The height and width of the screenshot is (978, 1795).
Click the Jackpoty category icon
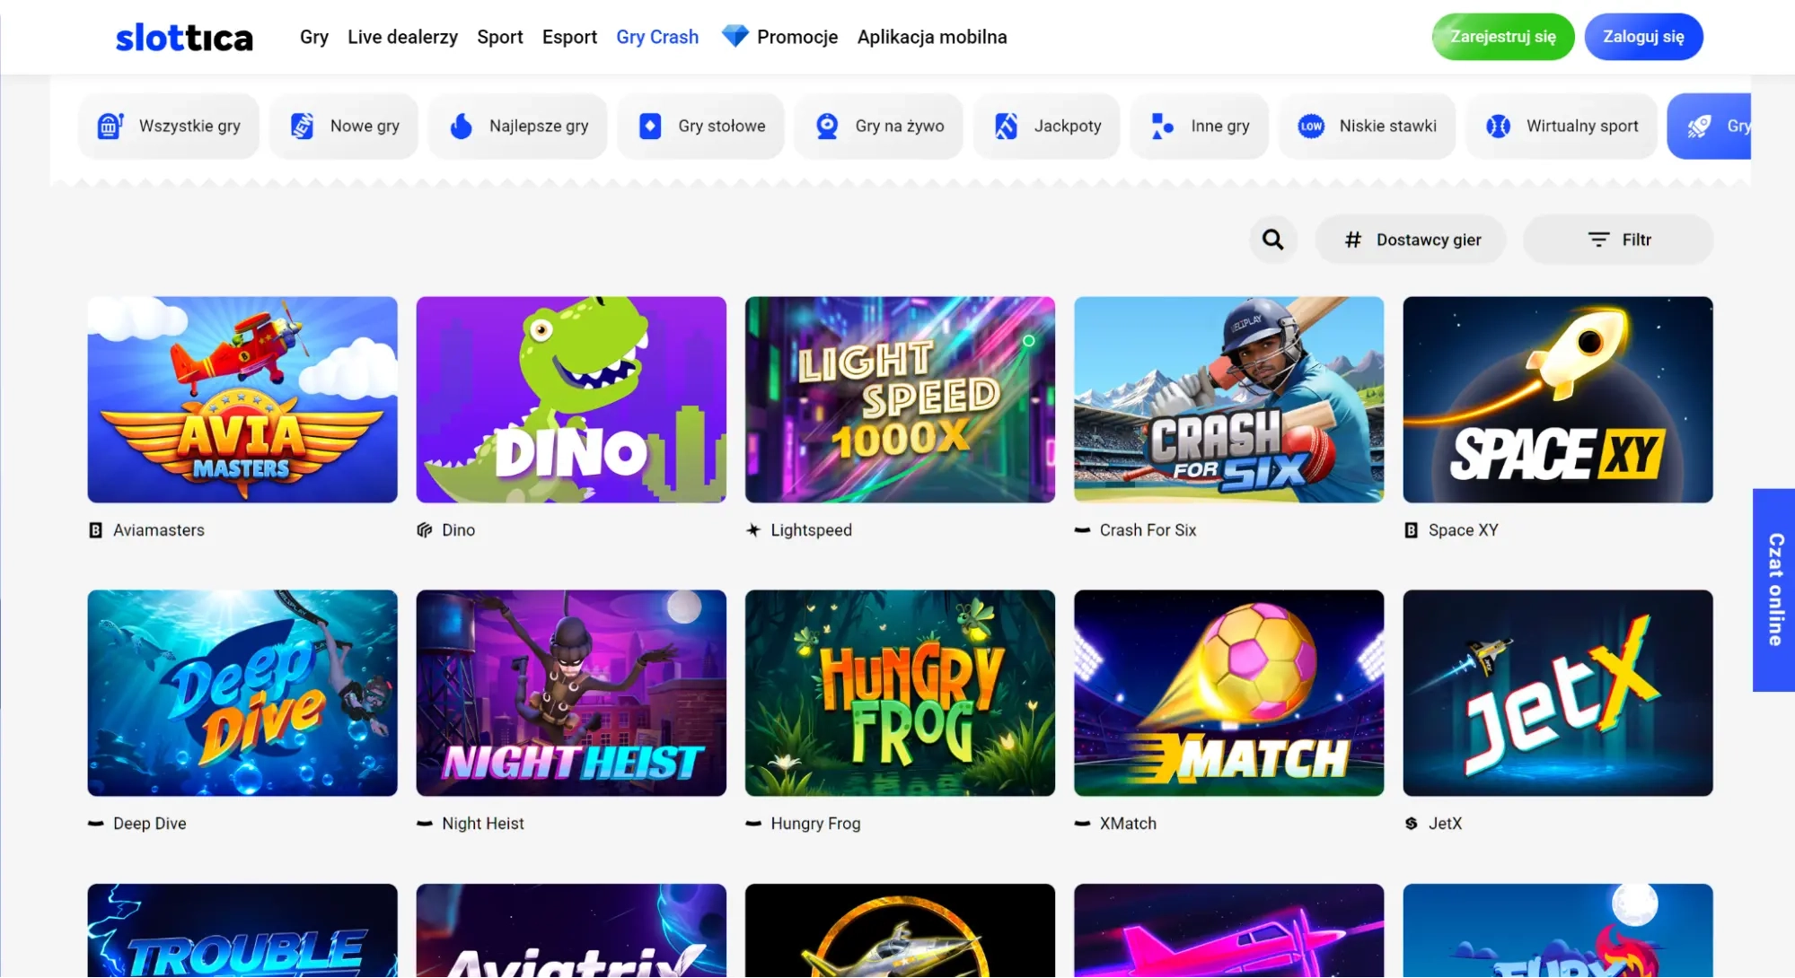1006,127
